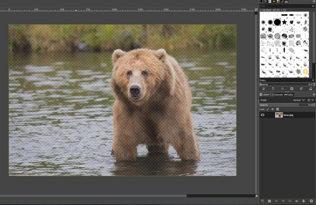Delete the bear.jpg layer
Viewport: 316px width, 205px height.
tap(311, 201)
